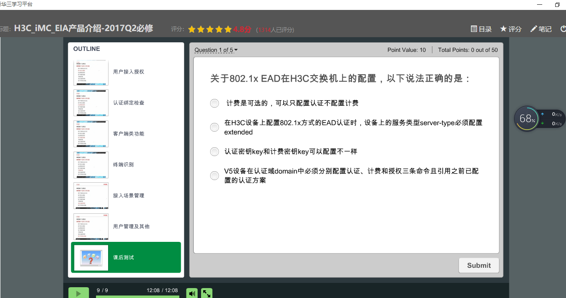The height and width of the screenshot is (298, 566).
Task: Click Total Points: 0 out of 50
Action: coord(468,50)
